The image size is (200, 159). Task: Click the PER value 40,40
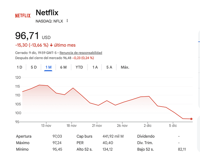(108, 143)
